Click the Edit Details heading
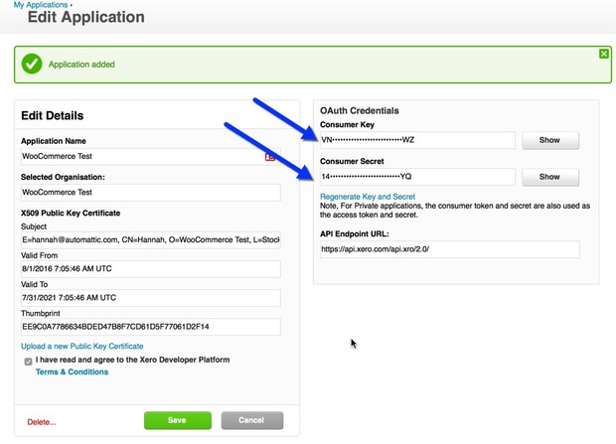The width and height of the screenshot is (616, 444). point(53,115)
